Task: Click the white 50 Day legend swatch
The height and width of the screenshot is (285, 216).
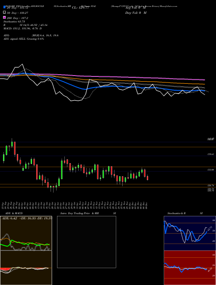Action: (x=4, y=13)
